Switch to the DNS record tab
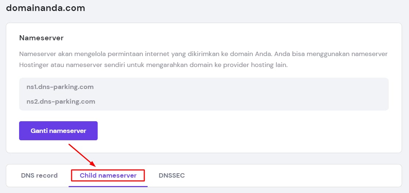Viewport: 409px width, 193px height. pyautogui.click(x=39, y=175)
